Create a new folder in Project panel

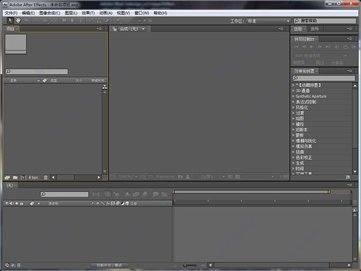[x=15, y=177]
